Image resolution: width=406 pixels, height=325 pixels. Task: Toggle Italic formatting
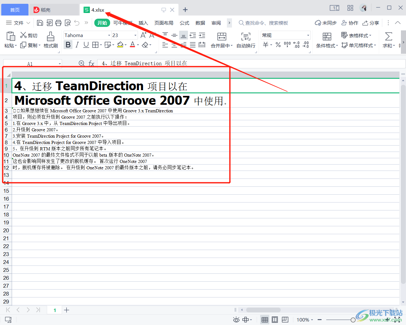click(x=77, y=45)
